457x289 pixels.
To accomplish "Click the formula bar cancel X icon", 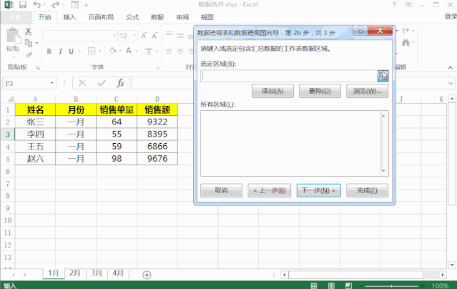I will [x=82, y=83].
